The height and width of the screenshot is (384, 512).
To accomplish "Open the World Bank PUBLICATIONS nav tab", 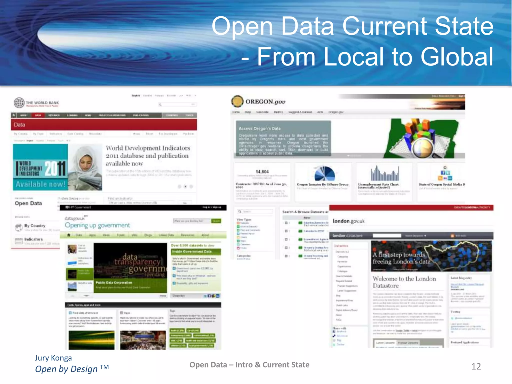I will (x=141, y=115).
